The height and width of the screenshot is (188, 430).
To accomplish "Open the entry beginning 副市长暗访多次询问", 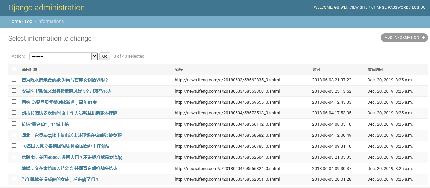I will (69, 113).
